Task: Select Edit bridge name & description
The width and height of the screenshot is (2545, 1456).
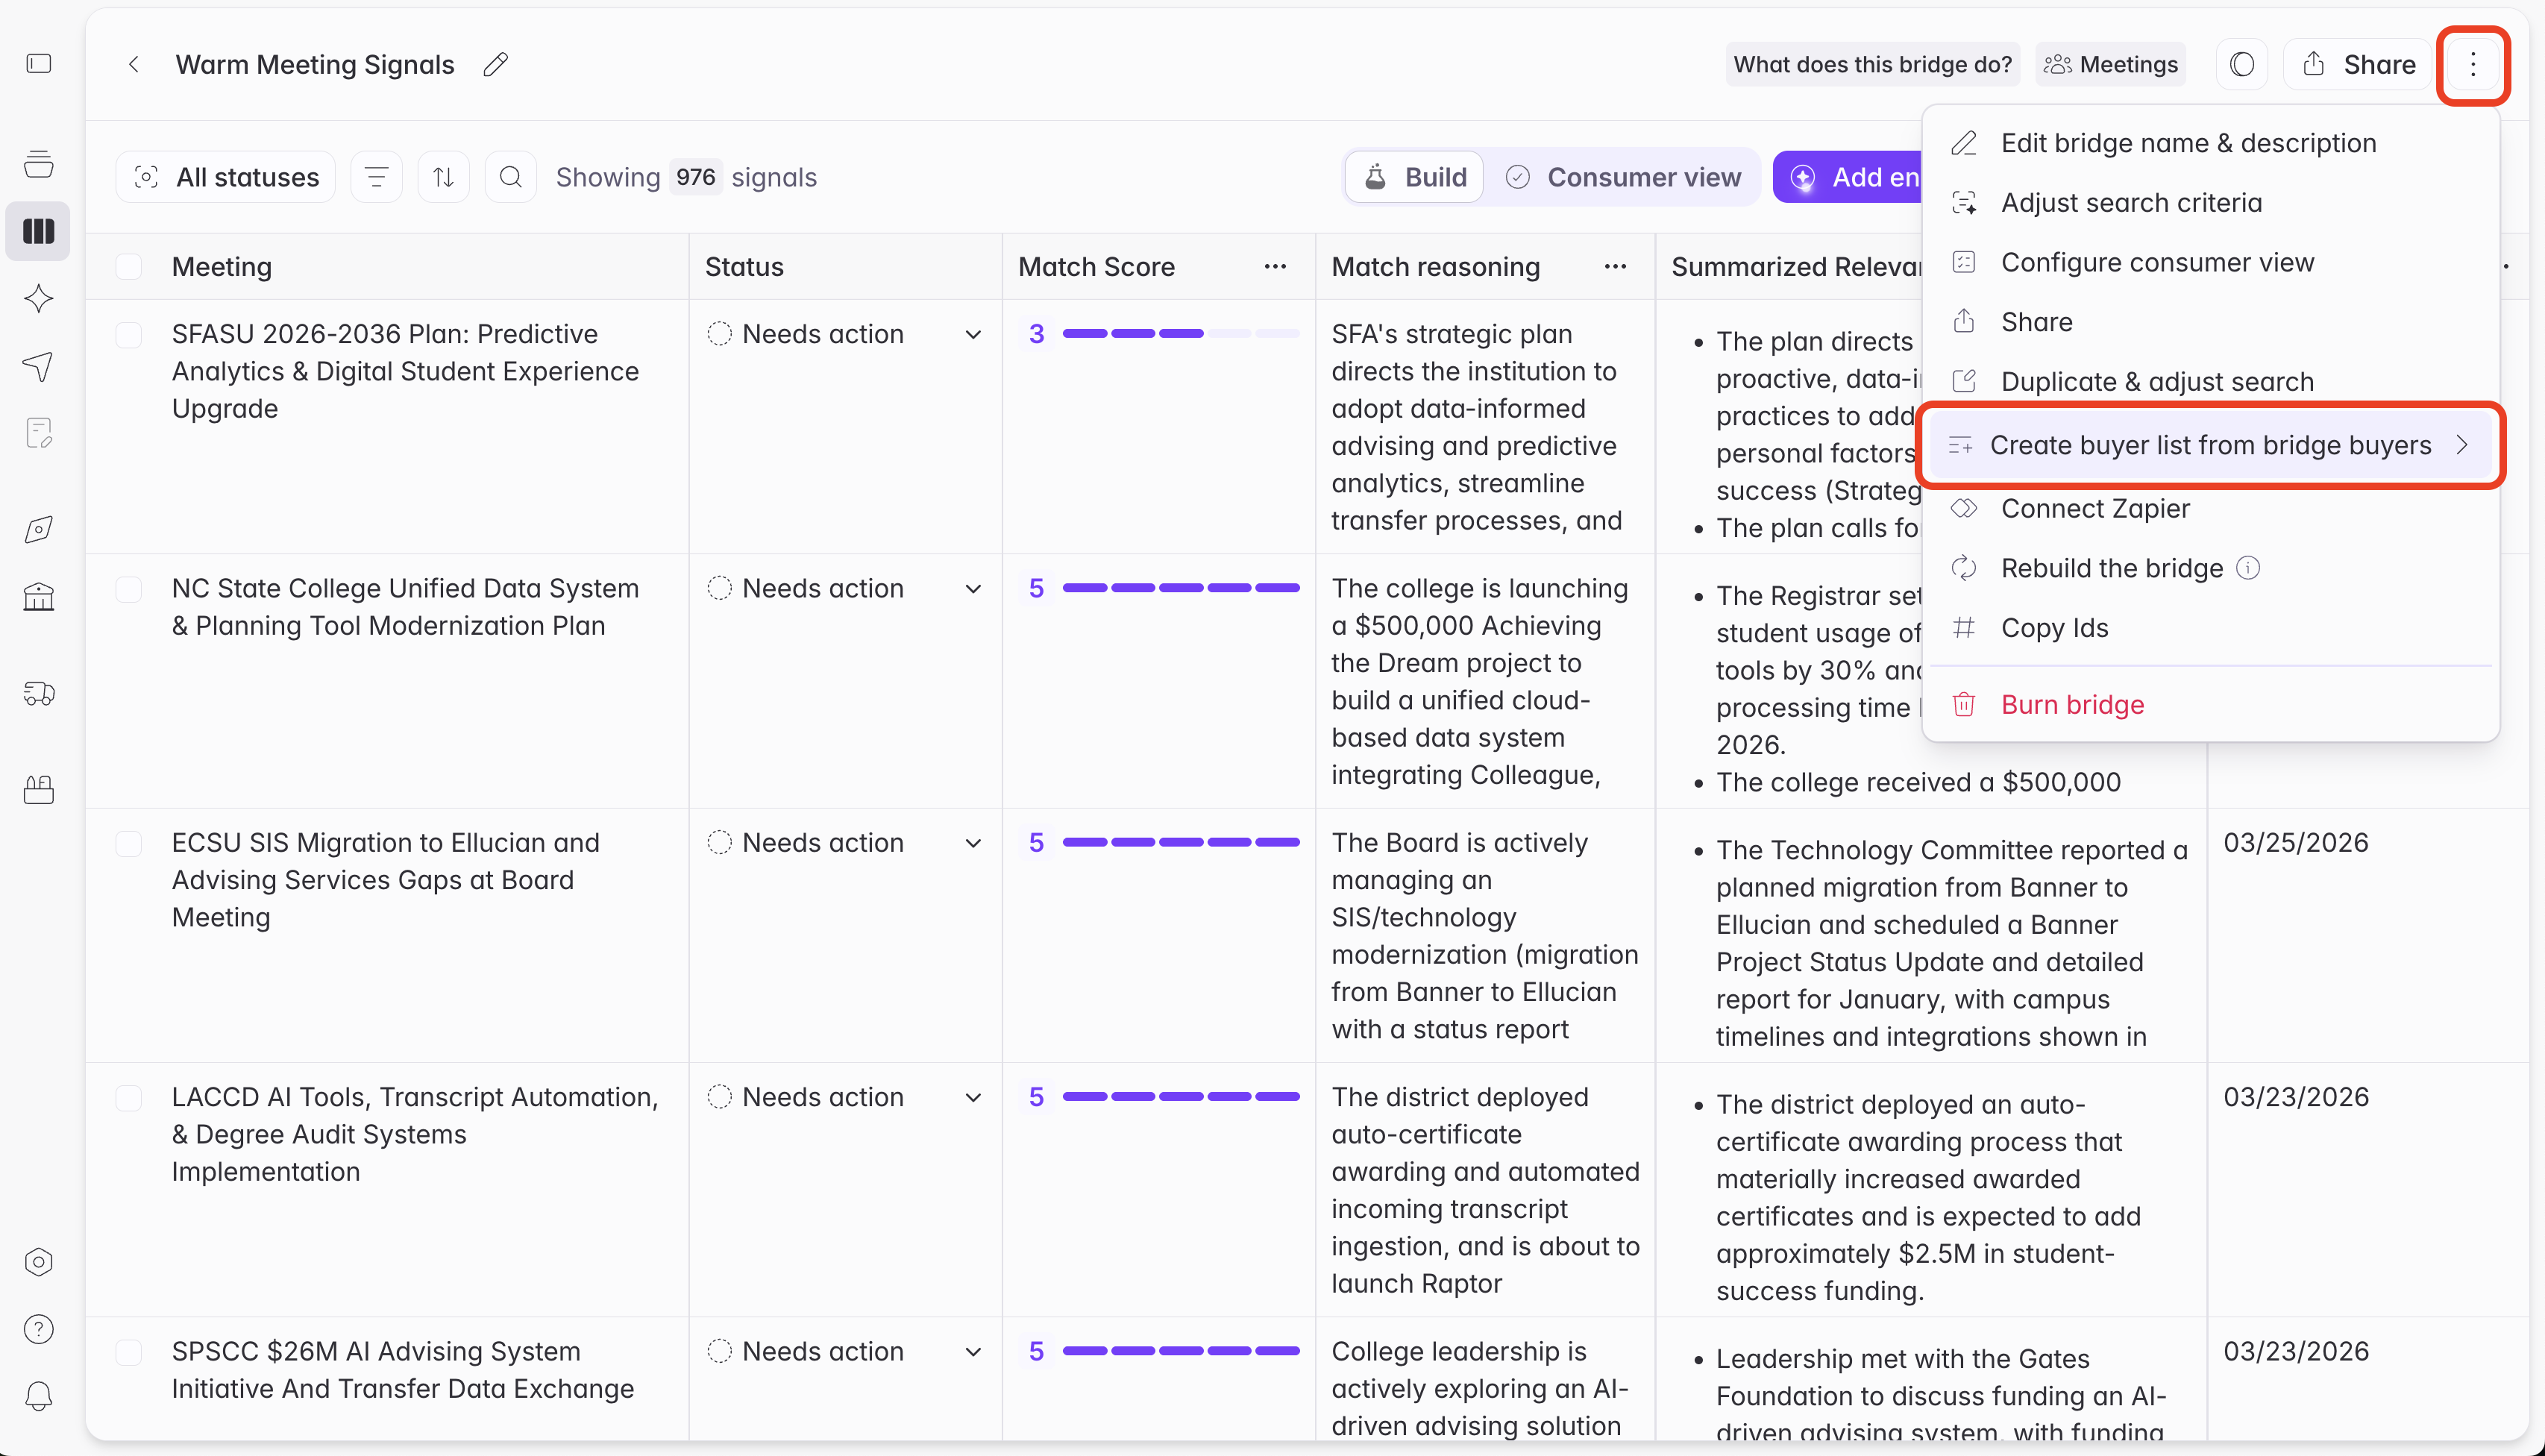Action: point(2211,143)
